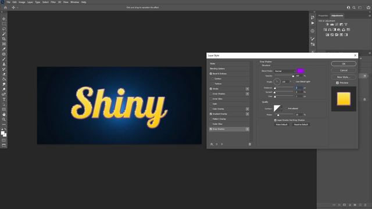Add an Exposure adjustment

(341, 24)
